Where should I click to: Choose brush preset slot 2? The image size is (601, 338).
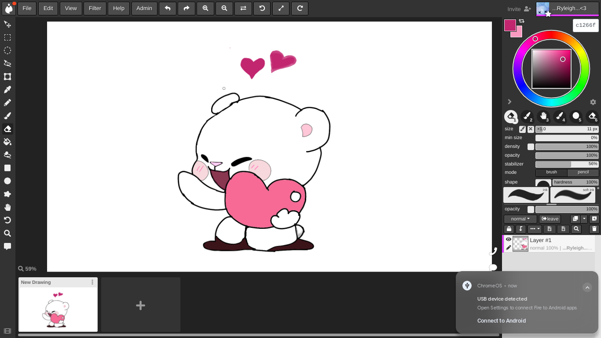tap(527, 117)
